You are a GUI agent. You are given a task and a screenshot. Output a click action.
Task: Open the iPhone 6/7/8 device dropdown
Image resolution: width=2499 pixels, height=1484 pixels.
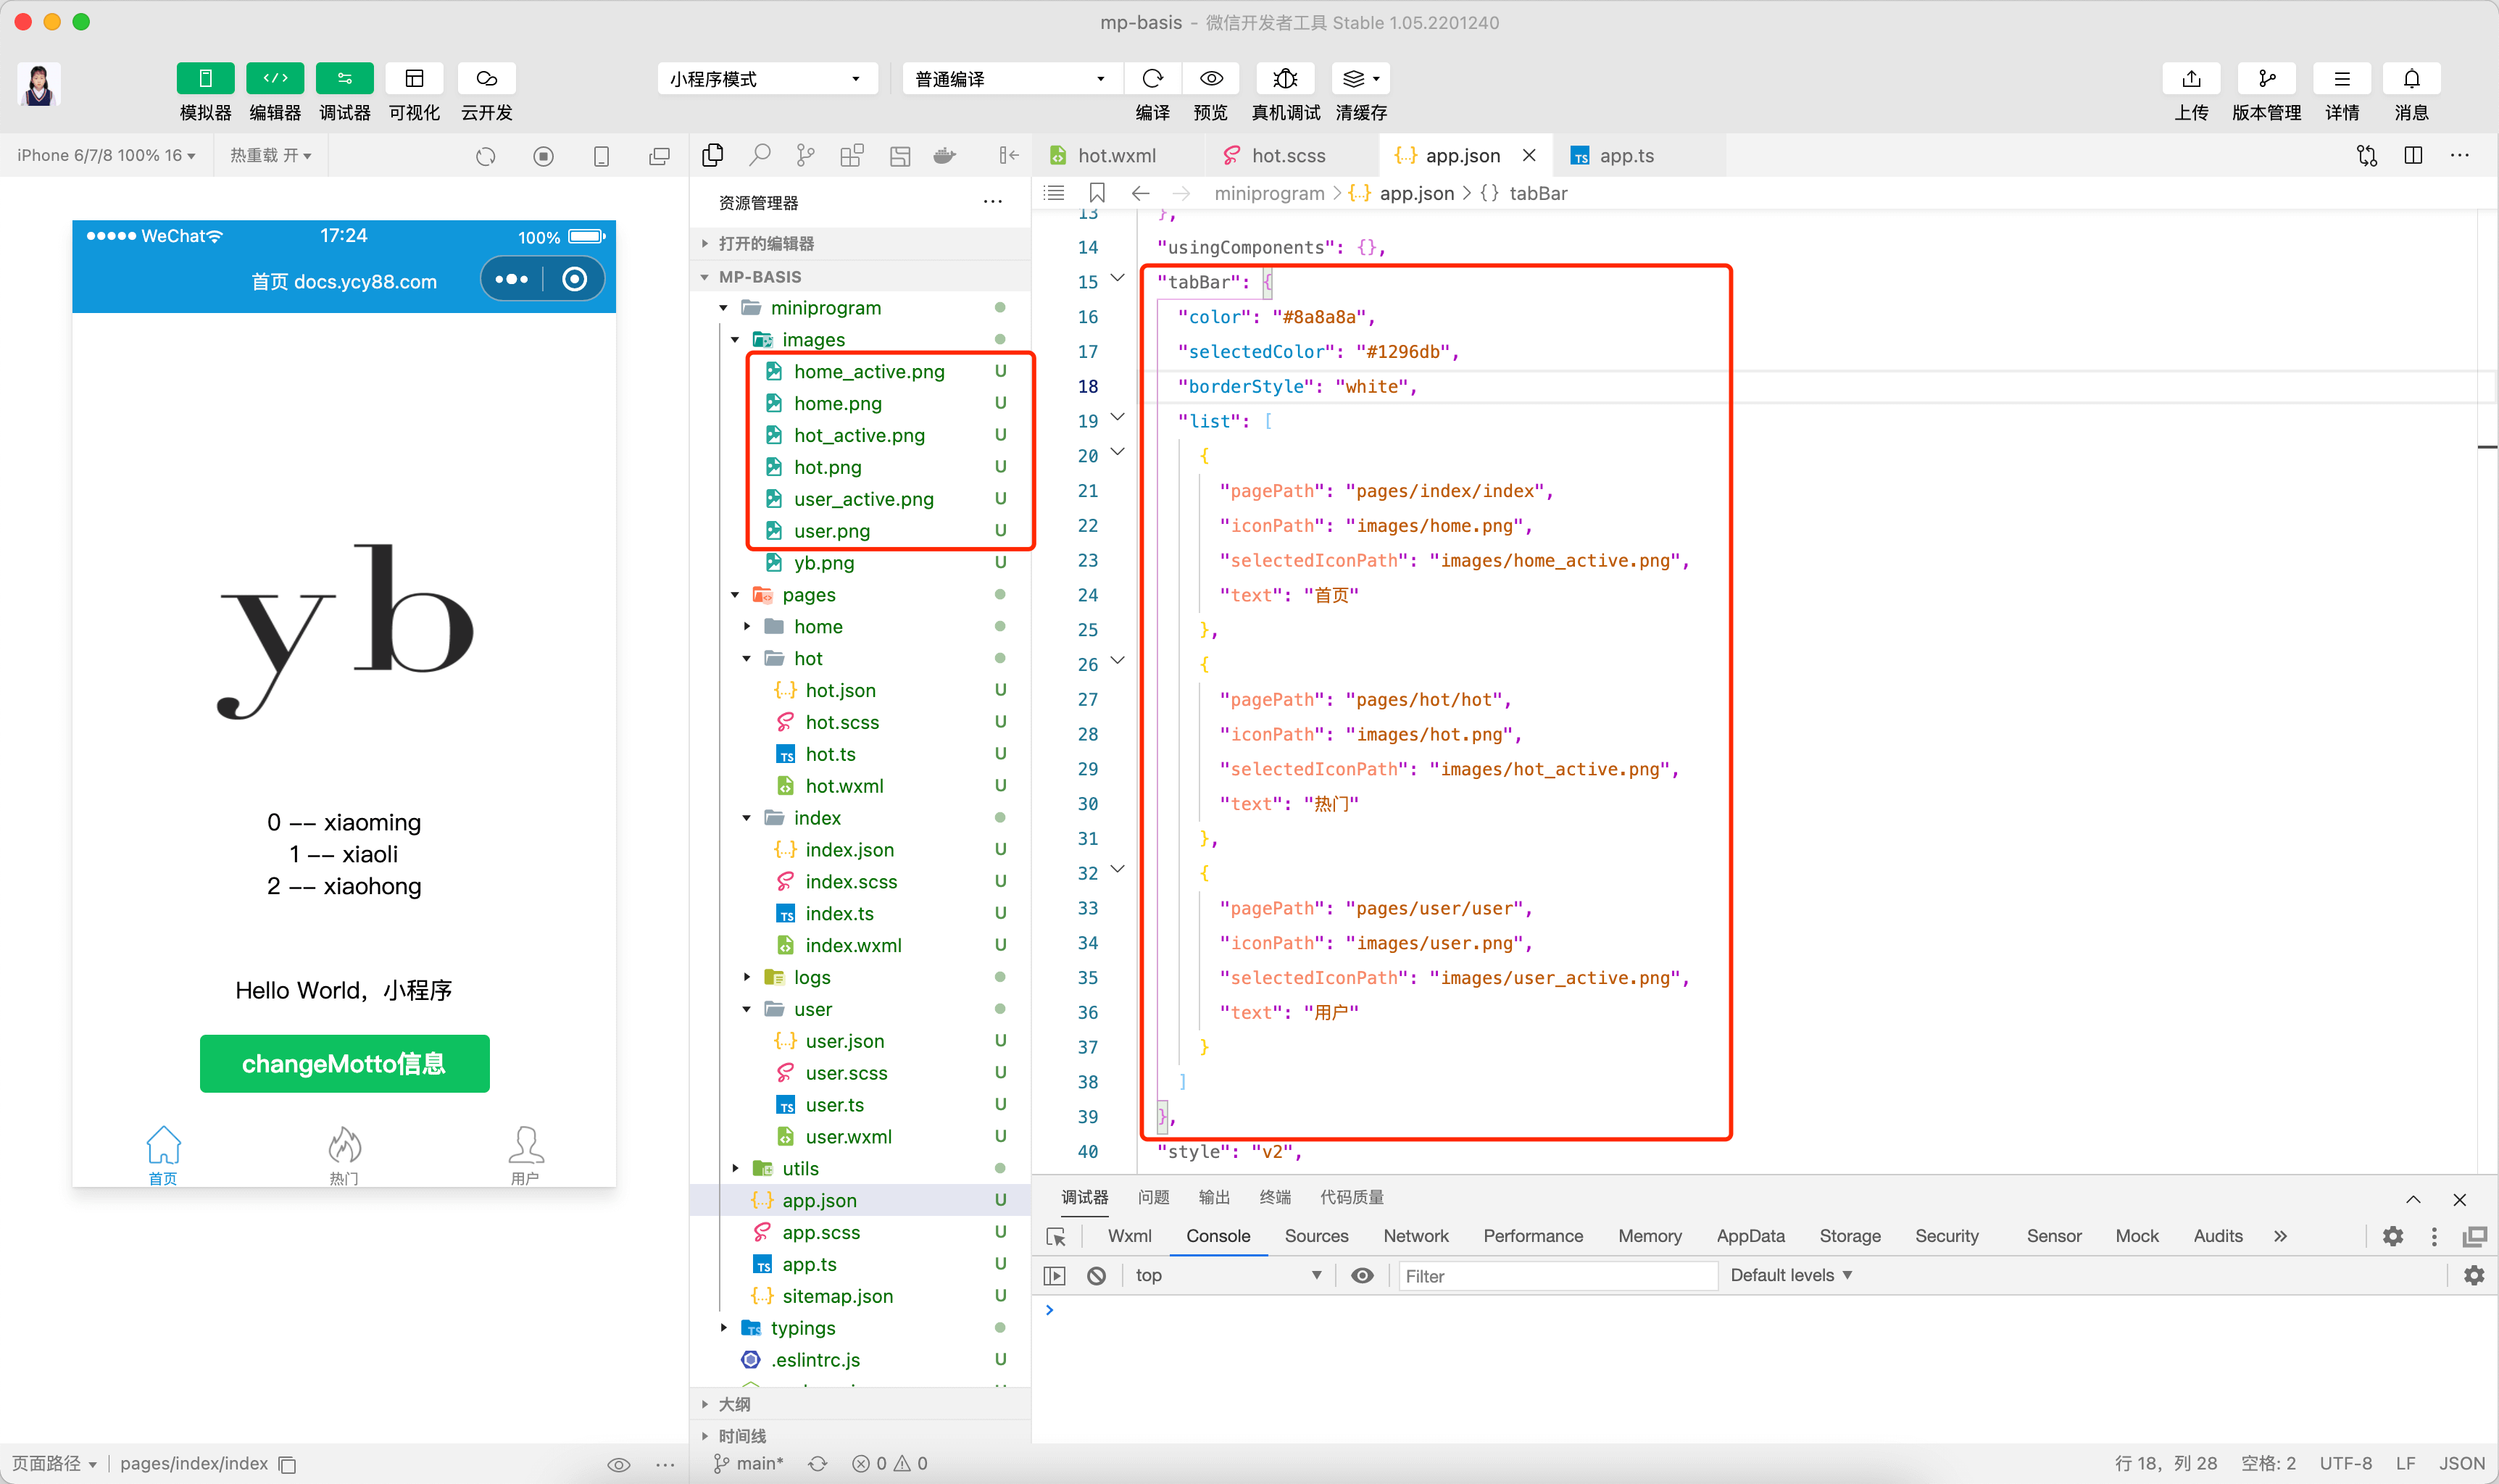tap(106, 155)
